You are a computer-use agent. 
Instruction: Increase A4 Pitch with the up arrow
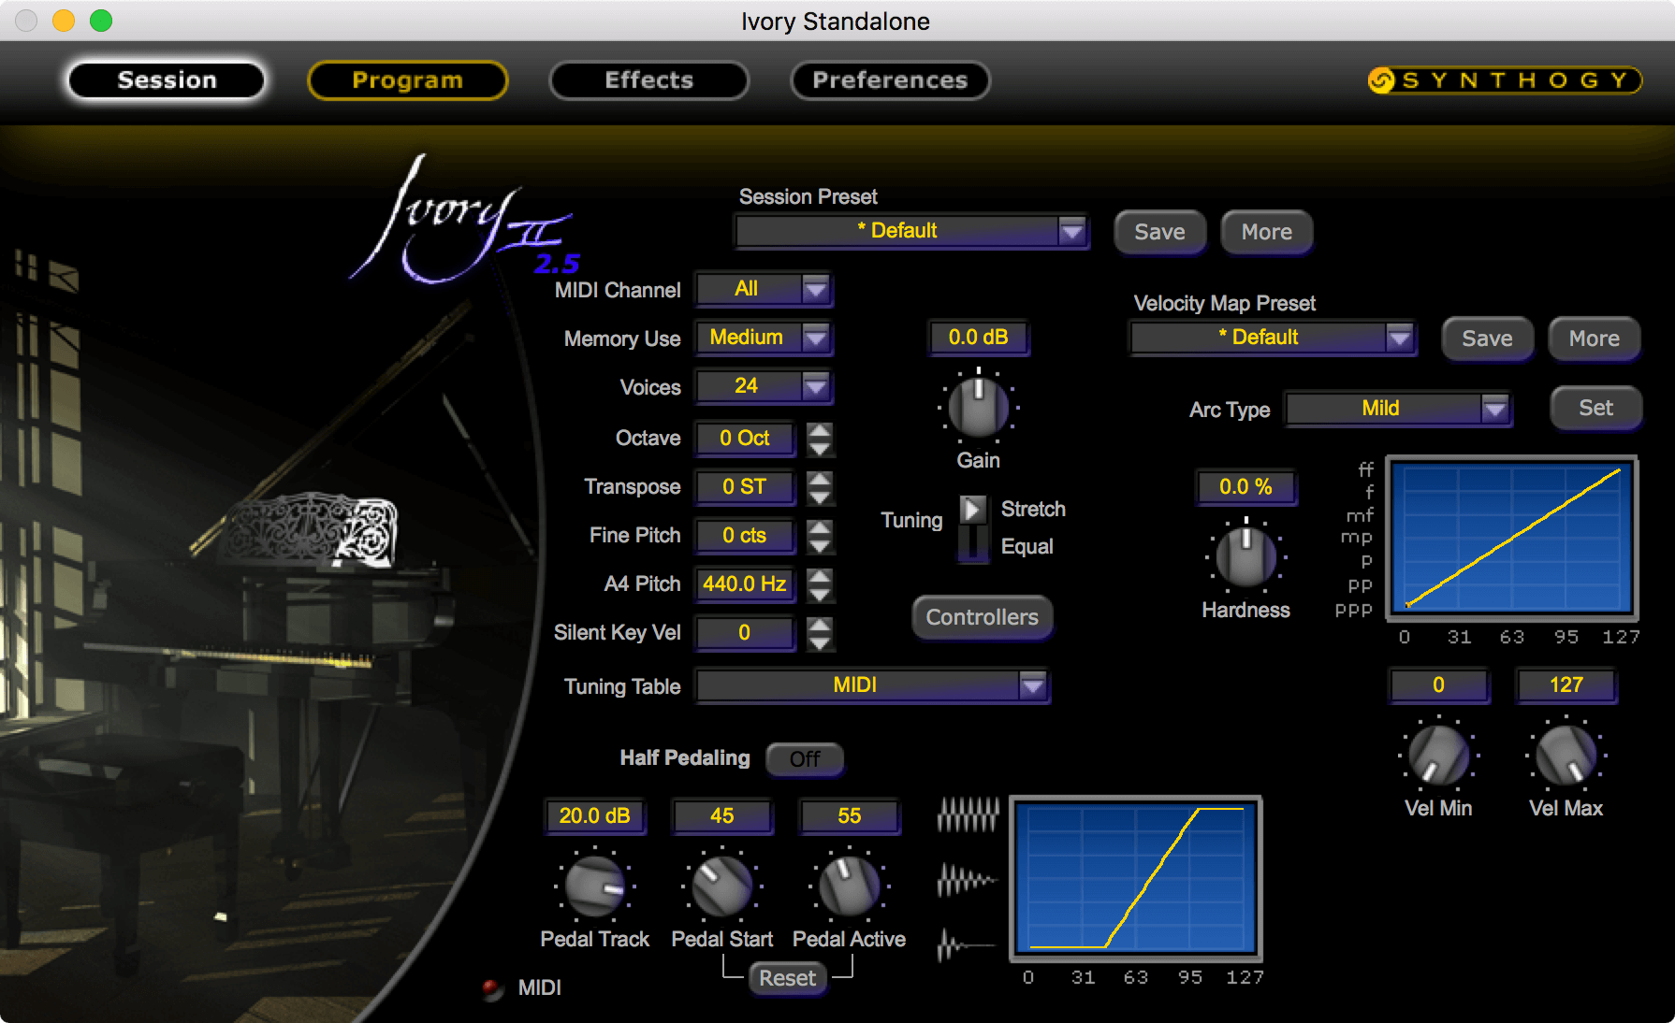[820, 576]
